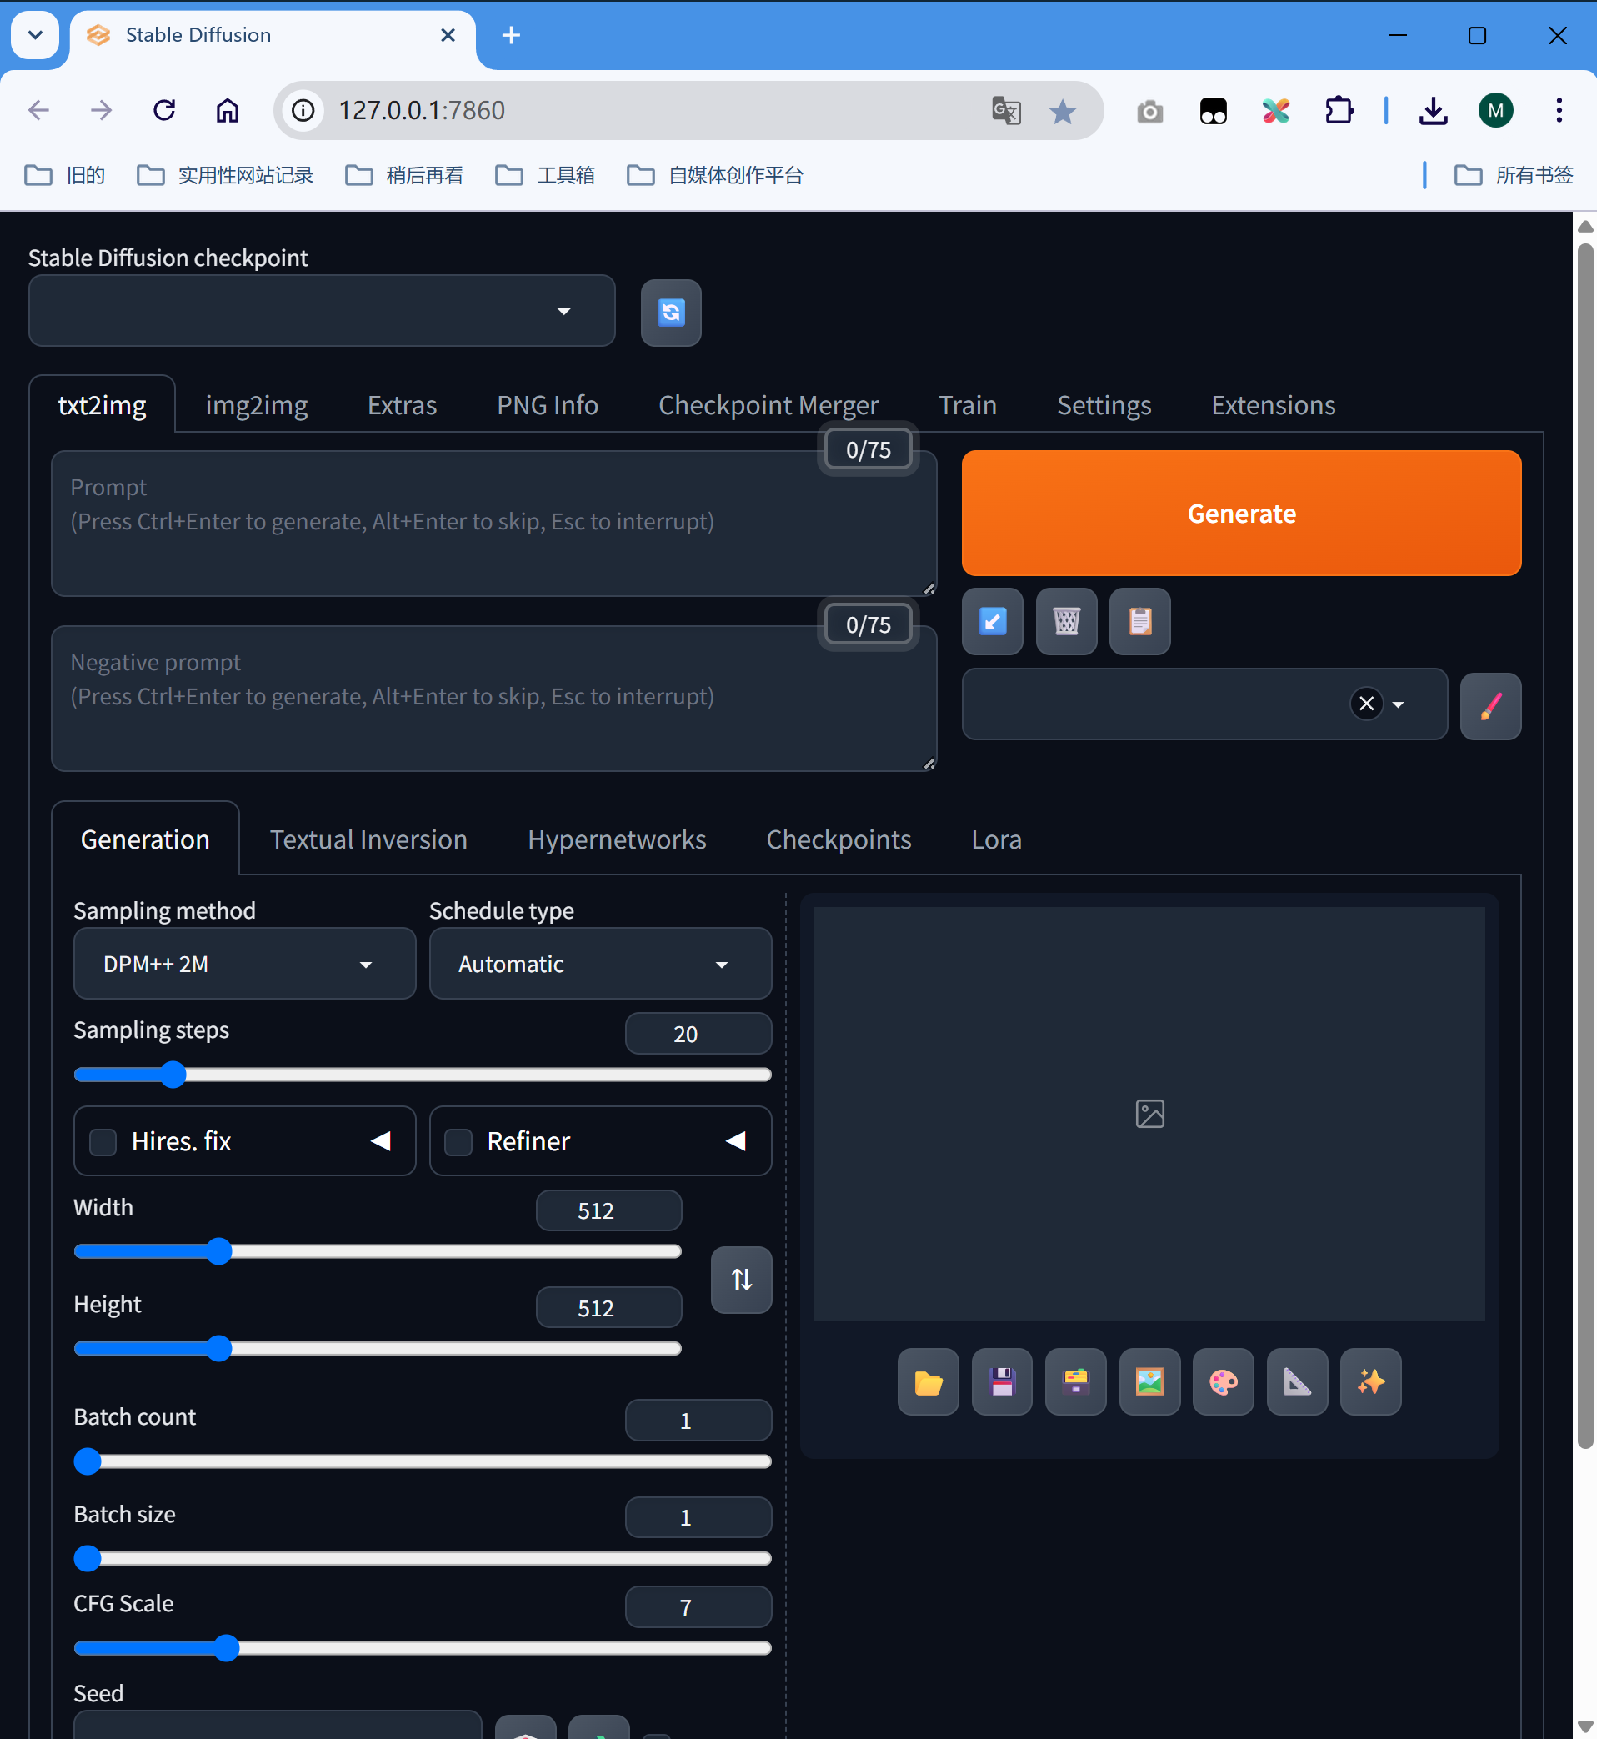Send image to img2img tab icon
This screenshot has height=1739, width=1597.
pyautogui.click(x=1149, y=1382)
